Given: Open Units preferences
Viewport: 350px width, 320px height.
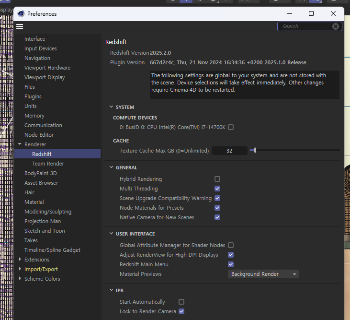Looking at the screenshot, I should 30,106.
